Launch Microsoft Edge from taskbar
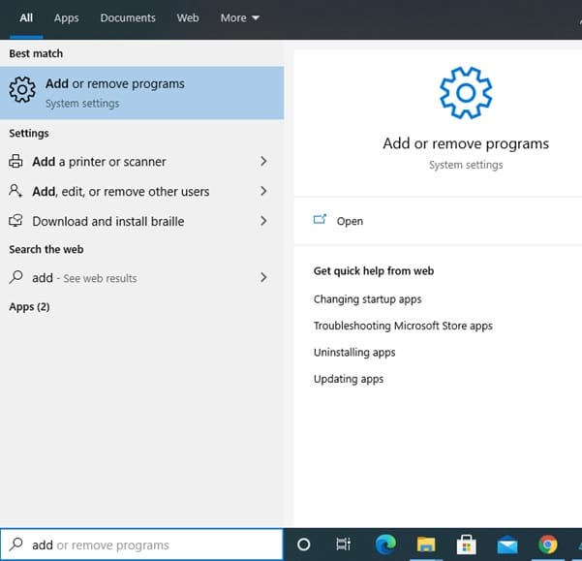Image resolution: width=582 pixels, height=561 pixels. [385, 545]
